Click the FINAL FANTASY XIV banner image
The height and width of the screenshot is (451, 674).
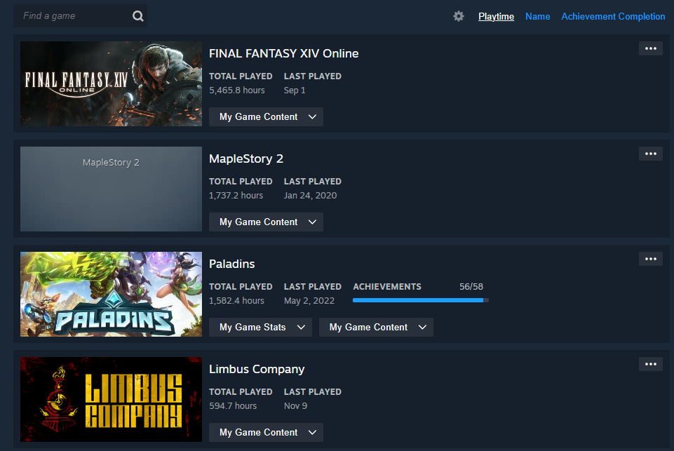111,84
